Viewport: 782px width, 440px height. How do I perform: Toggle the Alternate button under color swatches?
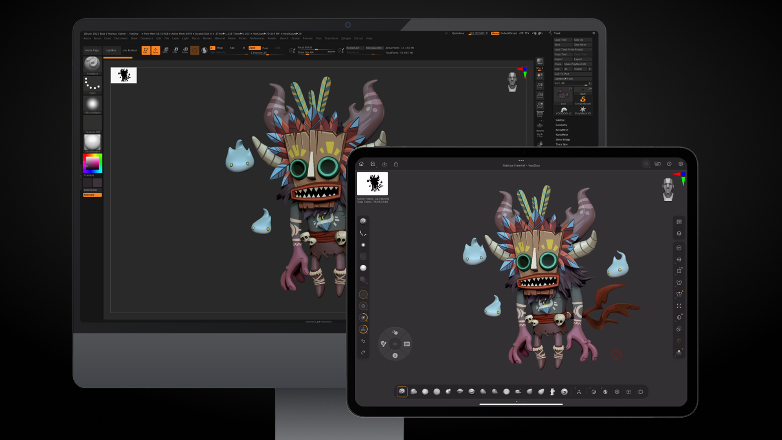92,195
